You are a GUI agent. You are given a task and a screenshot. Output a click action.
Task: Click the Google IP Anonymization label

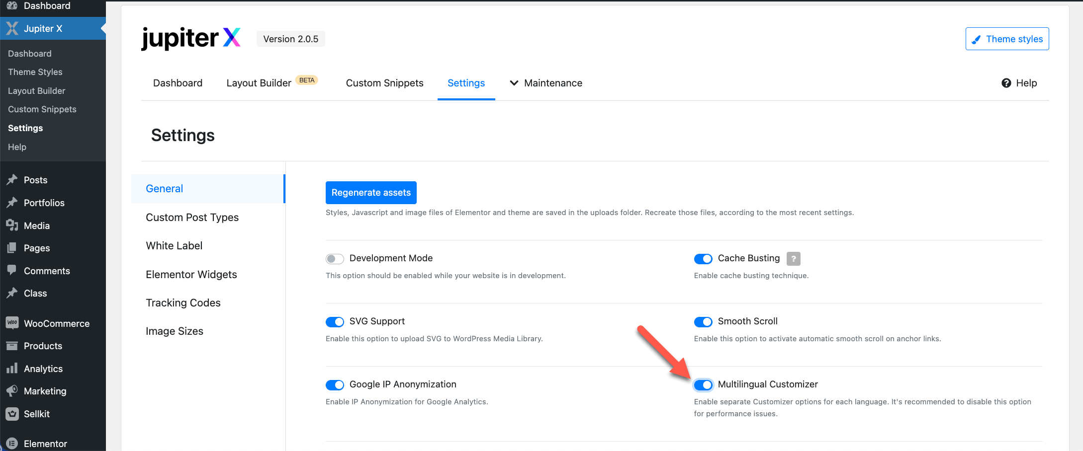coord(403,384)
